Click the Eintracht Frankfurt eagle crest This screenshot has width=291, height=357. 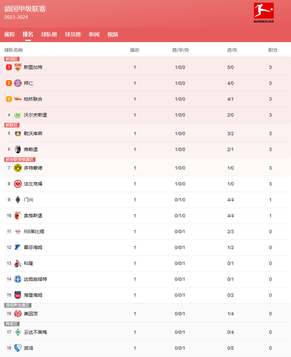tap(18, 184)
